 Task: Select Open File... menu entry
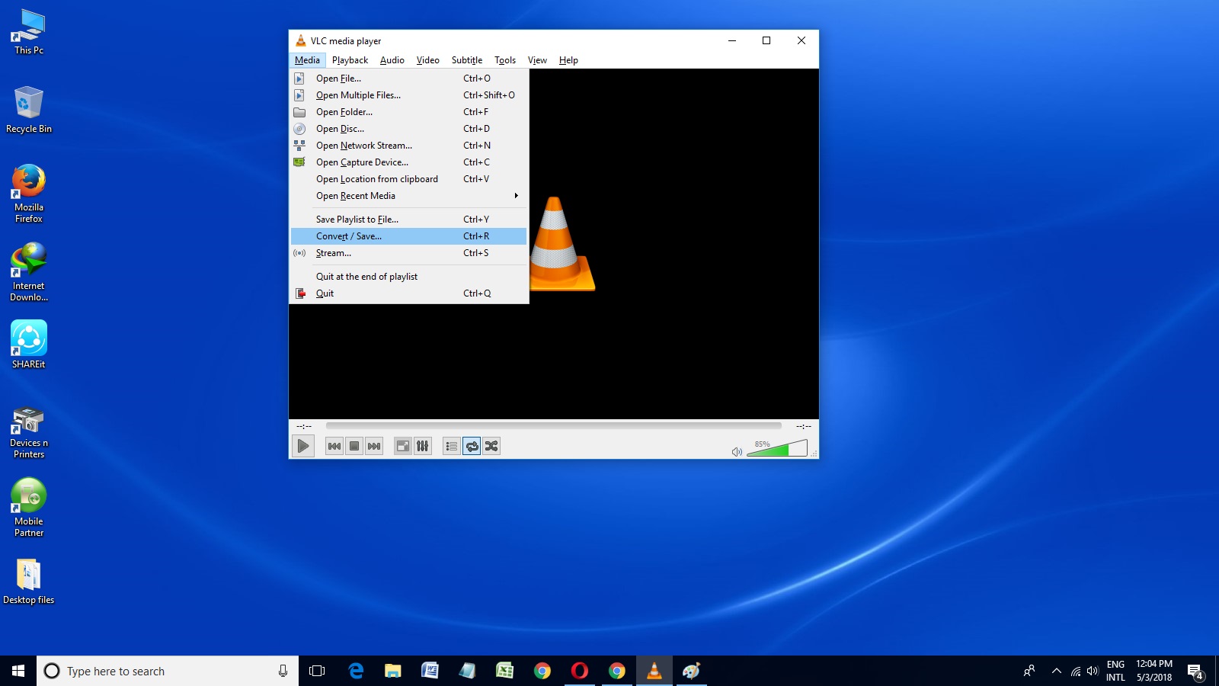(409, 79)
